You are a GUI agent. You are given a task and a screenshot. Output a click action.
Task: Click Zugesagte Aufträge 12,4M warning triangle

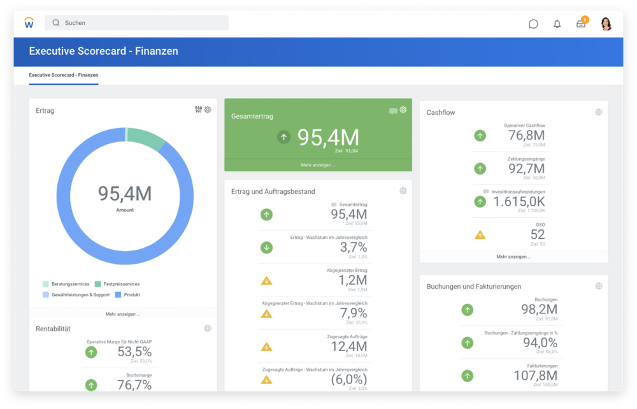[x=266, y=347]
